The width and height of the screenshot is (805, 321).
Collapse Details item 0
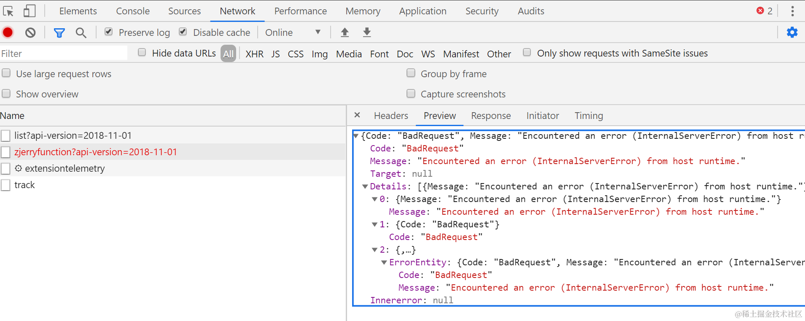point(374,199)
